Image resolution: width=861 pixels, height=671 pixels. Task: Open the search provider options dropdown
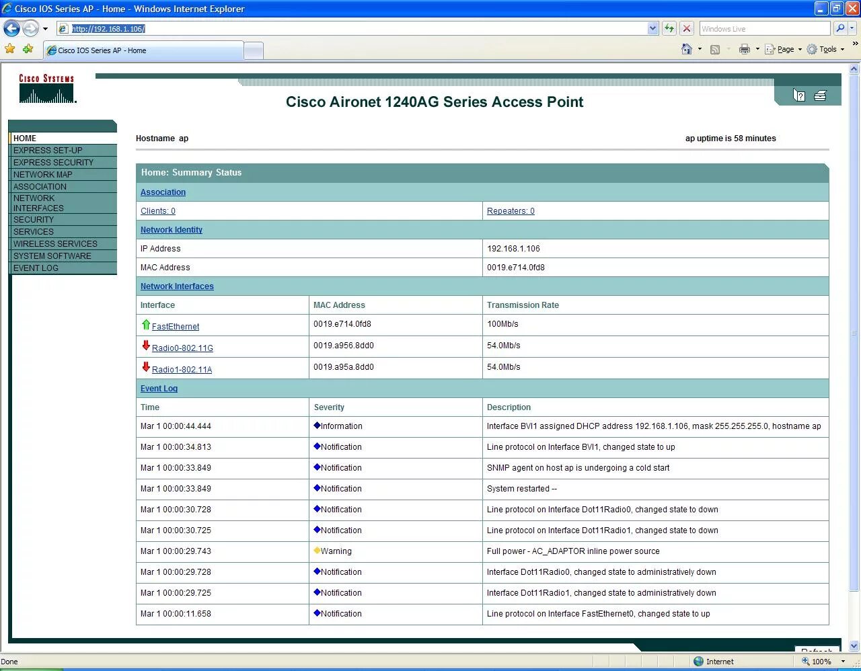coord(852,28)
